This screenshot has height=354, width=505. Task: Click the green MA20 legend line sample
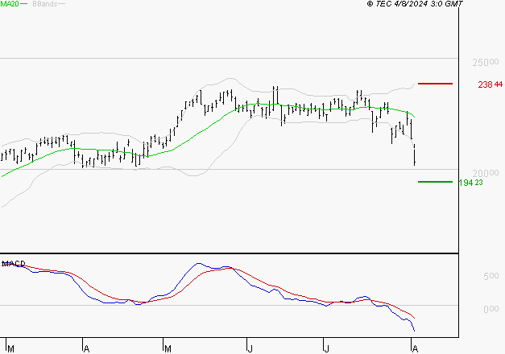[x=24, y=4]
